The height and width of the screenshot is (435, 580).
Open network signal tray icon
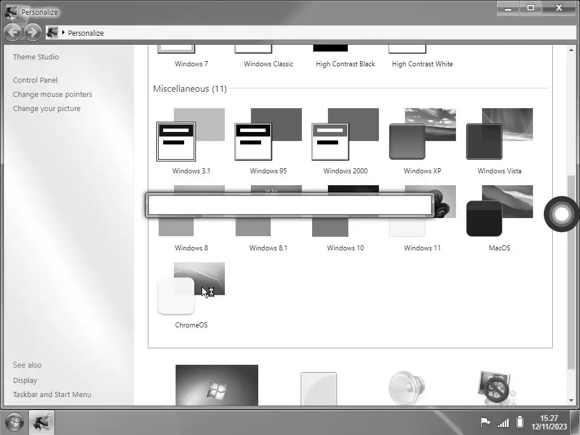click(x=504, y=423)
